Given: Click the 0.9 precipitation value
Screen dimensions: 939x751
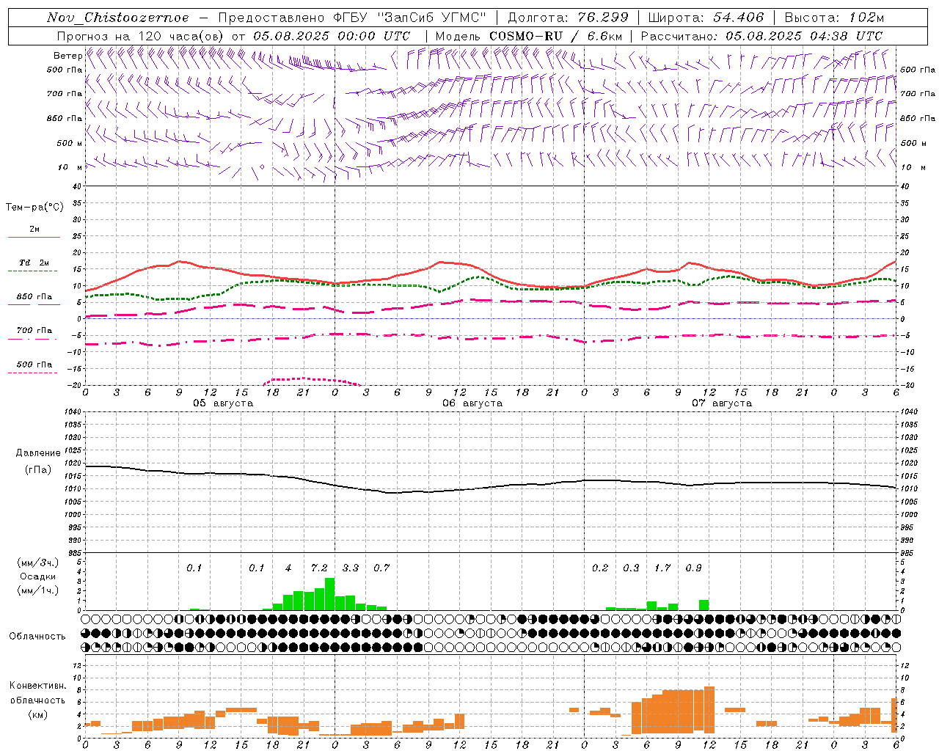Looking at the screenshot, I should click(x=693, y=568).
